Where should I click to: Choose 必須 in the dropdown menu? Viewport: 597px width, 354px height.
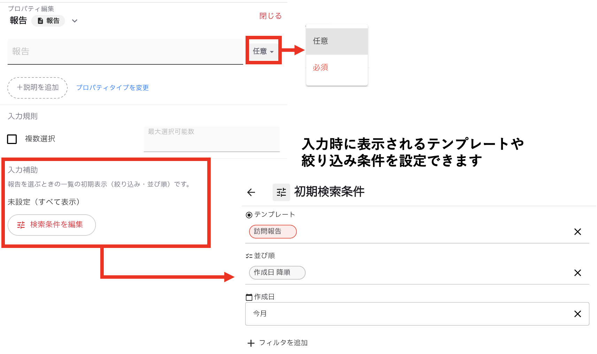[337, 67]
